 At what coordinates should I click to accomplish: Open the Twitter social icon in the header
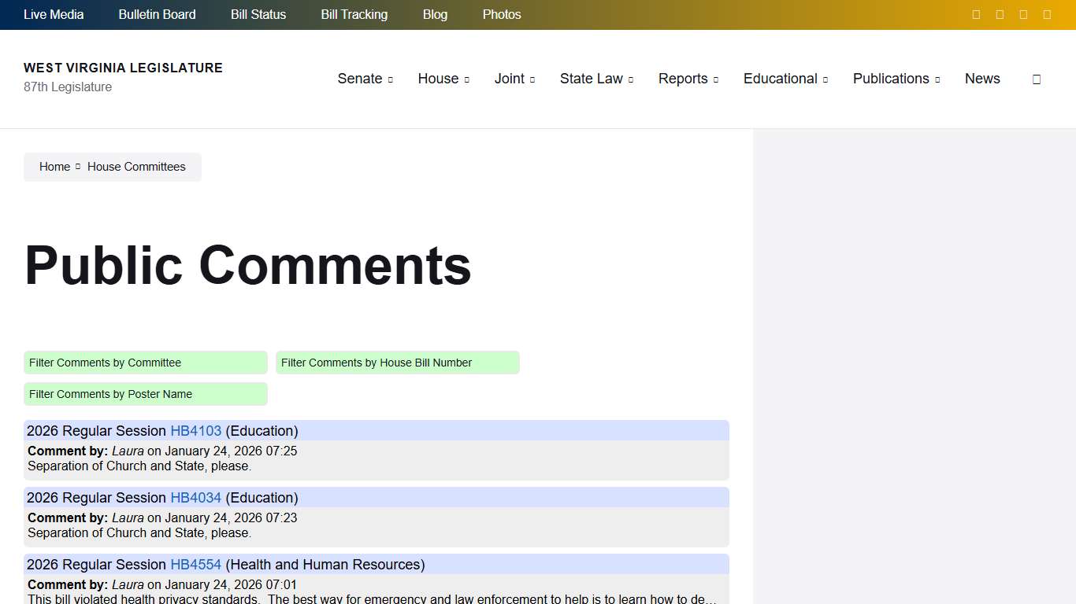click(x=1000, y=14)
